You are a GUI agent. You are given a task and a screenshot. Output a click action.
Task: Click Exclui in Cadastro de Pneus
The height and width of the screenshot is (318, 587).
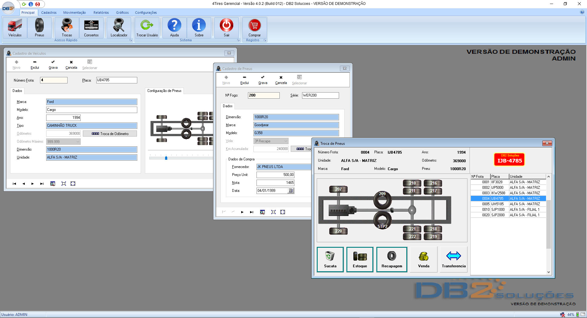pyautogui.click(x=245, y=80)
